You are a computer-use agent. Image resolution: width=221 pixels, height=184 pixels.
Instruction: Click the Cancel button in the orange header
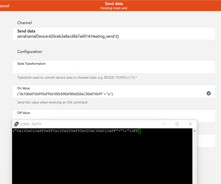[x=4, y=6]
